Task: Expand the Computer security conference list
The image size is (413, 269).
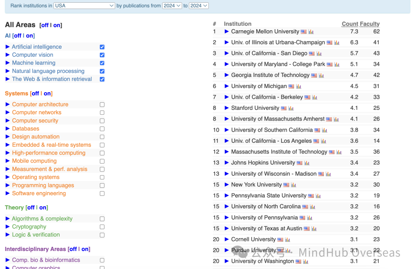Action: point(8,121)
